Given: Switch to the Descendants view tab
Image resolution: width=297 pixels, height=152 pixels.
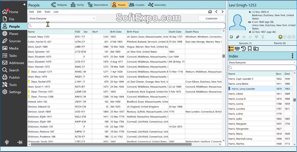Looking at the screenshot, I should [98, 5].
